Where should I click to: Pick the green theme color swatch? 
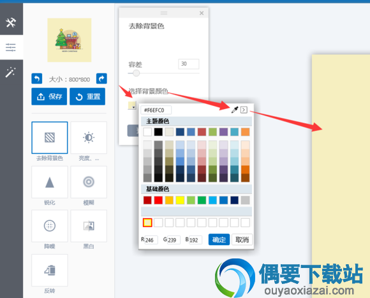point(212,132)
